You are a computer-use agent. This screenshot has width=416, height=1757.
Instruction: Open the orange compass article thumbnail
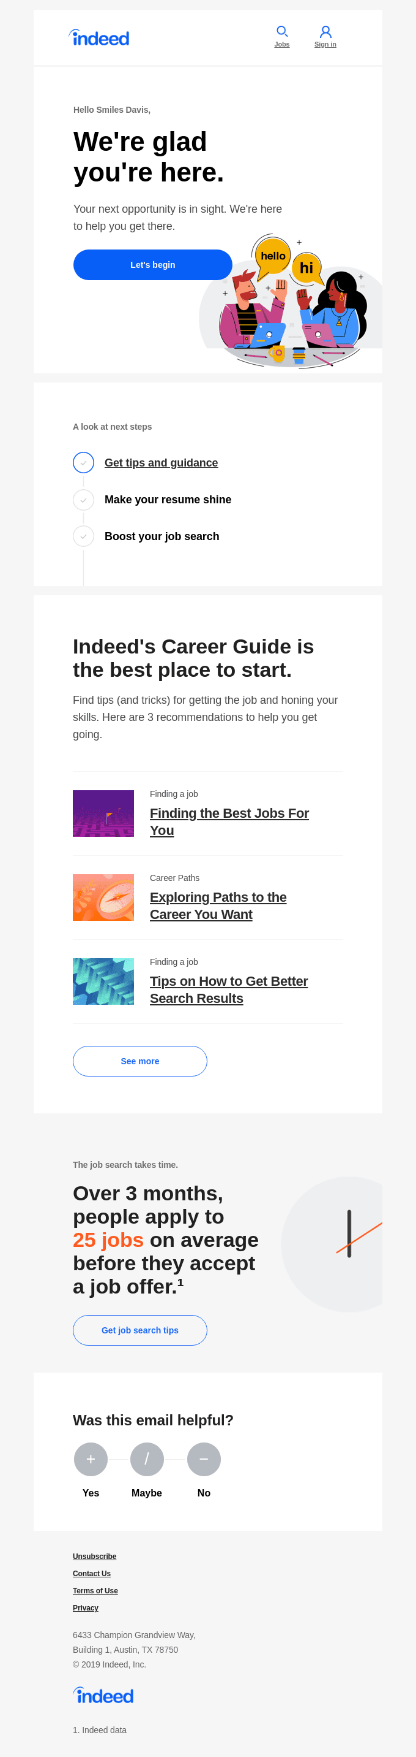(x=103, y=897)
